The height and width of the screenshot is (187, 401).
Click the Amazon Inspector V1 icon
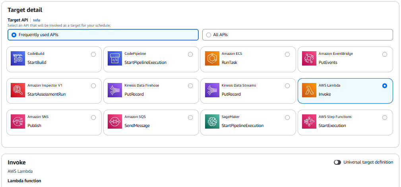click(18, 90)
